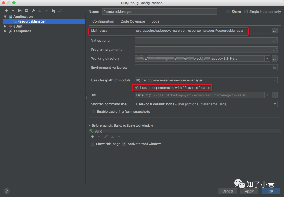Open the help question mark icon
284x197 pixels.
pos(7,191)
